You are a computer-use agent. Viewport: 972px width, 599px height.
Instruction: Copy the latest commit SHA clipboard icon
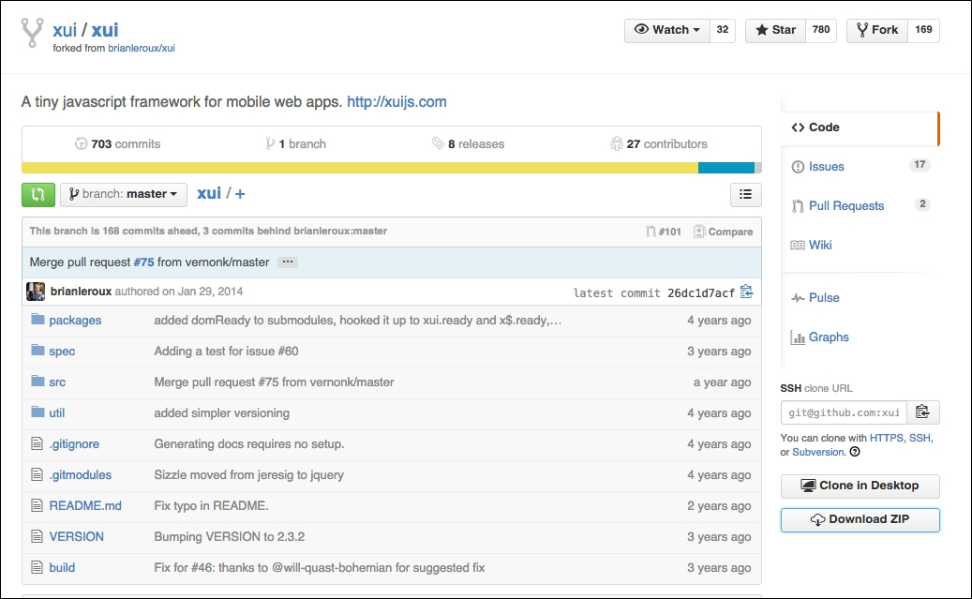click(746, 292)
